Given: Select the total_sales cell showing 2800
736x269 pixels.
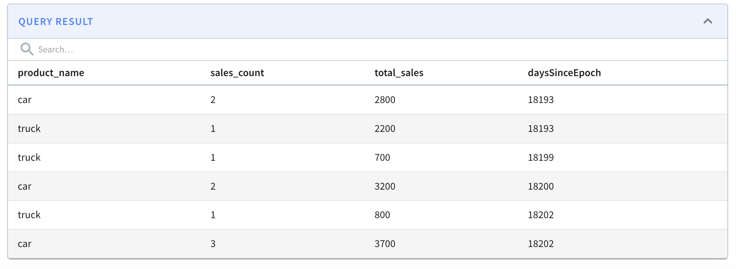Looking at the screenshot, I should click(x=385, y=100).
